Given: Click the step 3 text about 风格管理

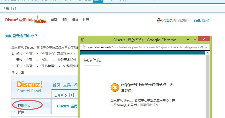Looking at the screenshot, I should click(x=45, y=66).
